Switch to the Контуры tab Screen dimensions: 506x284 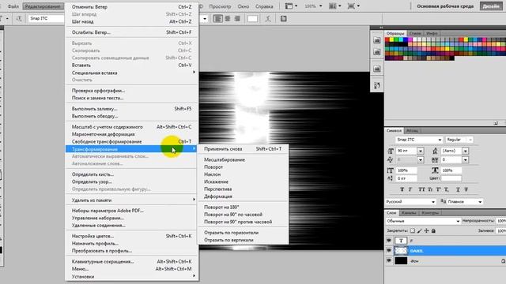[430, 213]
